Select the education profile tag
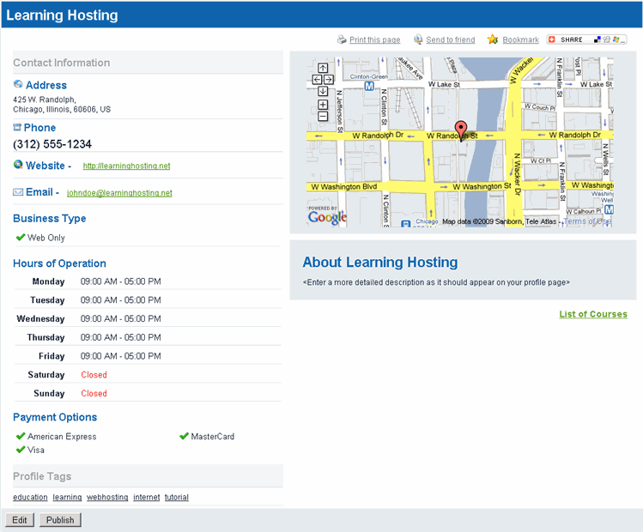This screenshot has height=532, width=643. 30,498
